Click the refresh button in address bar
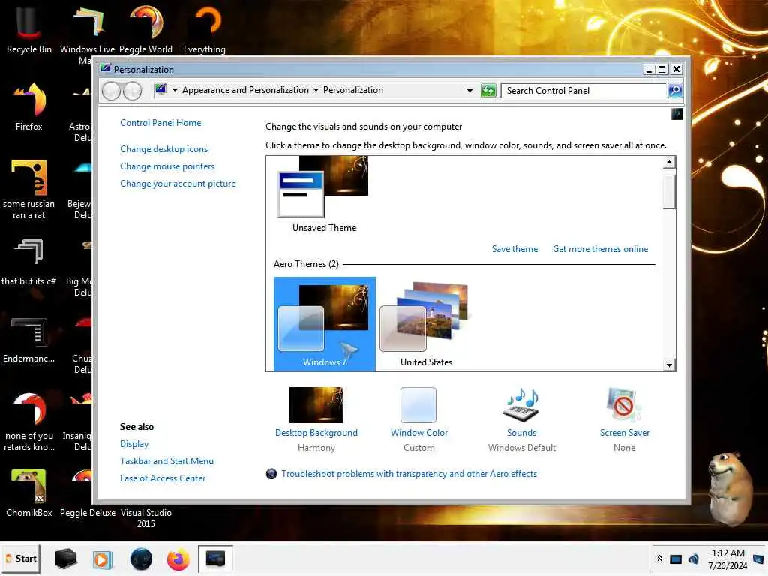The height and width of the screenshot is (576, 768). [488, 91]
